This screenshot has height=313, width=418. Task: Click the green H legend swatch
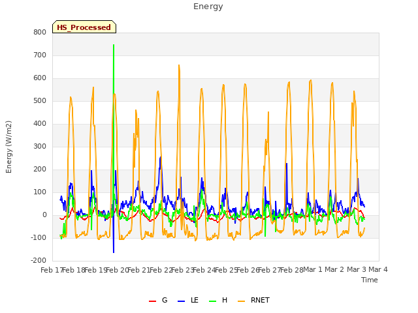pyautogui.click(x=212, y=301)
